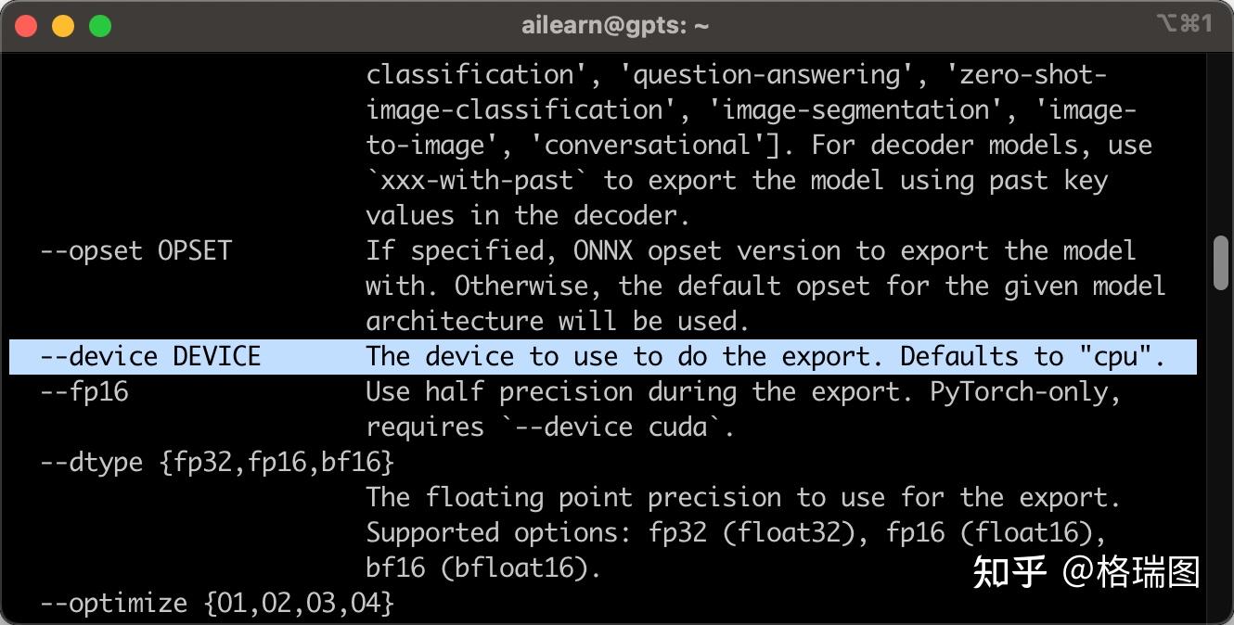Click the --opset OPSET option text
The image size is (1234, 625).
[x=135, y=251]
